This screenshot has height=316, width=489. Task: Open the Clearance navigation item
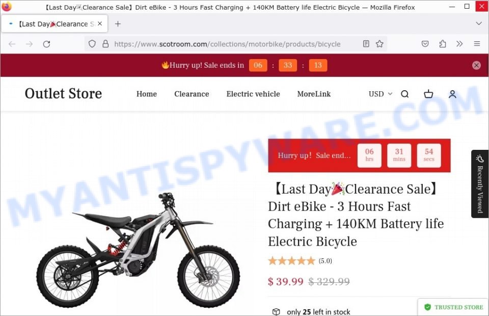192,94
